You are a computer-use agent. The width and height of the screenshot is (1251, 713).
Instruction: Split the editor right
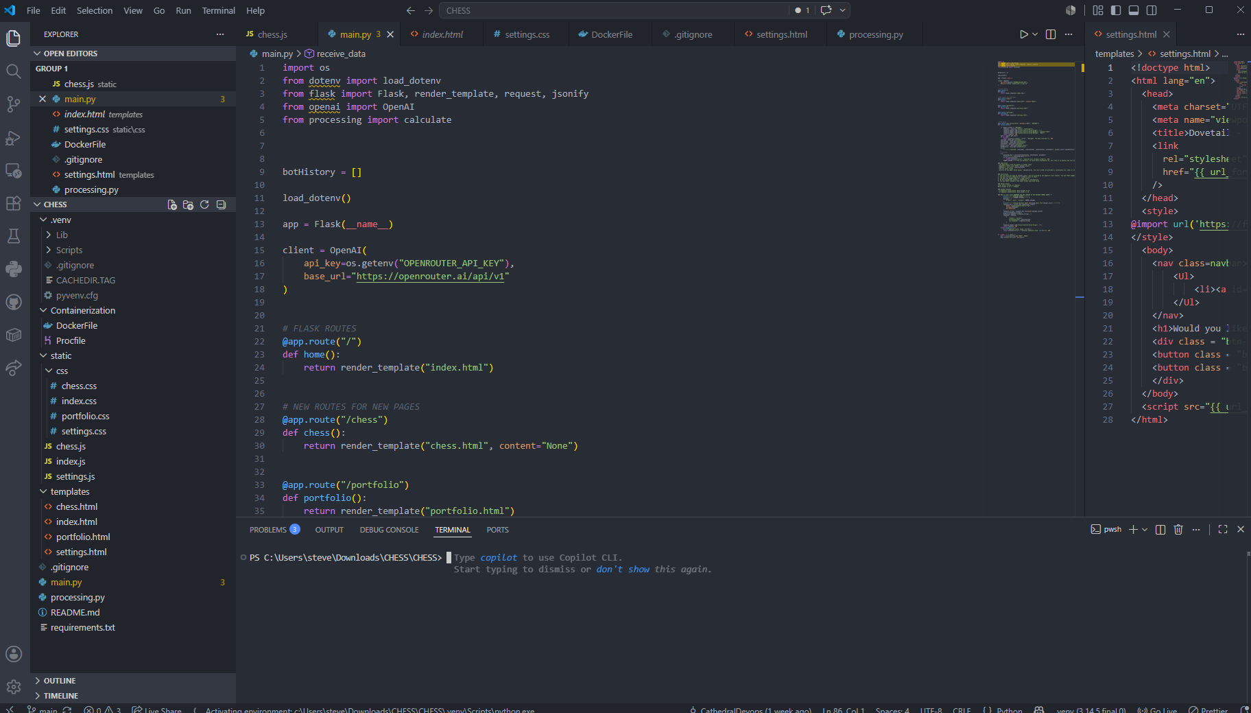(x=1051, y=34)
